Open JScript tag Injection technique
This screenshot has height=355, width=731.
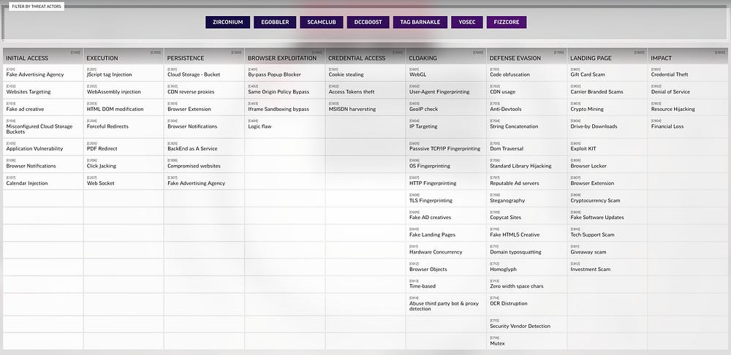point(124,72)
